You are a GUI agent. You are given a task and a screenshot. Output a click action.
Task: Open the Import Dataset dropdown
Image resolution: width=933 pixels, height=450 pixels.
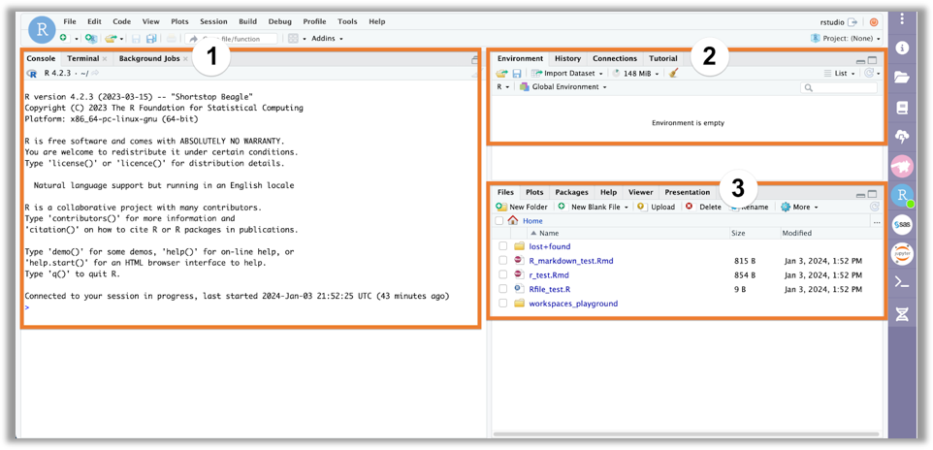tap(567, 73)
